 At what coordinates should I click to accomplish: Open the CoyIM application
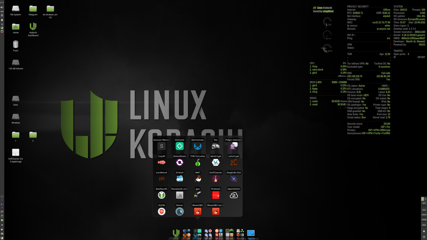click(x=161, y=162)
